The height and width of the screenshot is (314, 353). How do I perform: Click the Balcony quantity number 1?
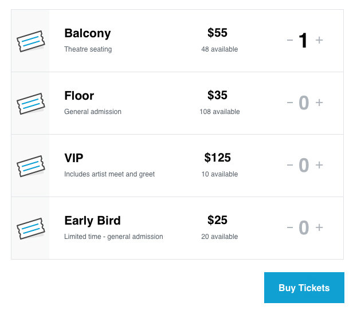pyautogui.click(x=303, y=40)
